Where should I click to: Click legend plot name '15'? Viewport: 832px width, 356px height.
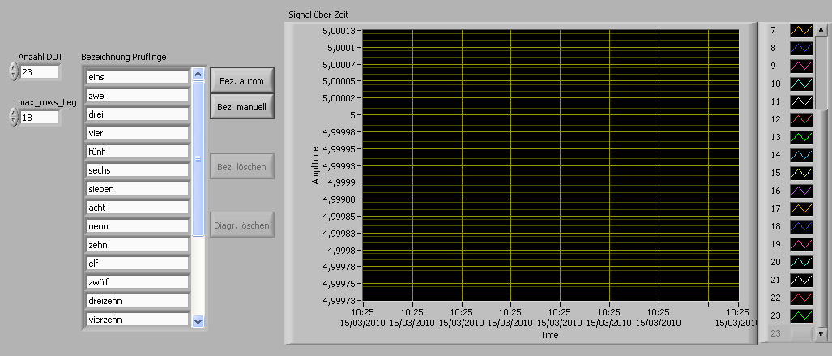pyautogui.click(x=776, y=173)
